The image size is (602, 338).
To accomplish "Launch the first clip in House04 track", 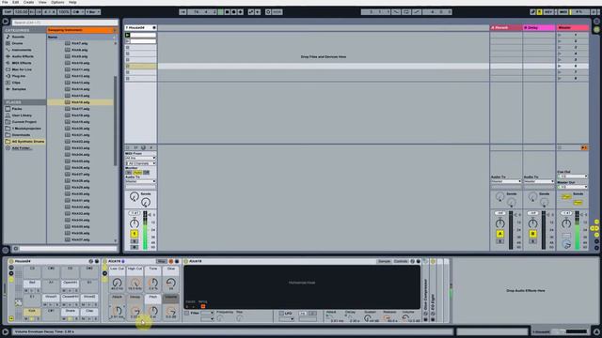I will [128, 35].
